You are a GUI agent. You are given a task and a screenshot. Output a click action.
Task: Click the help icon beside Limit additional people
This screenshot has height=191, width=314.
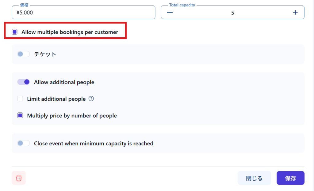[91, 99]
